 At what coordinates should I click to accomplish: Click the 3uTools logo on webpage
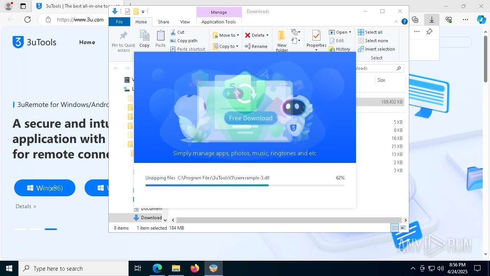(x=34, y=42)
